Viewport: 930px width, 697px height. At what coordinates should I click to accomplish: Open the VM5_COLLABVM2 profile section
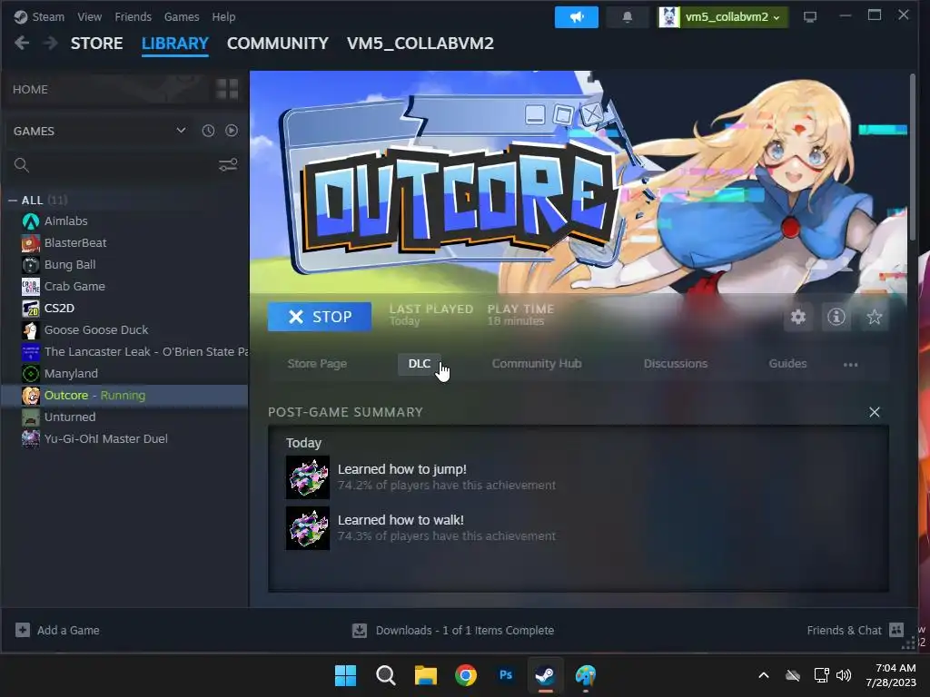(x=420, y=44)
